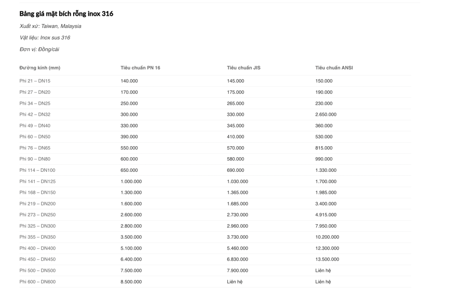The height and width of the screenshot is (292, 451).
Task: Click the 1.365.000 JIS price for DN150
Action: tap(237, 192)
